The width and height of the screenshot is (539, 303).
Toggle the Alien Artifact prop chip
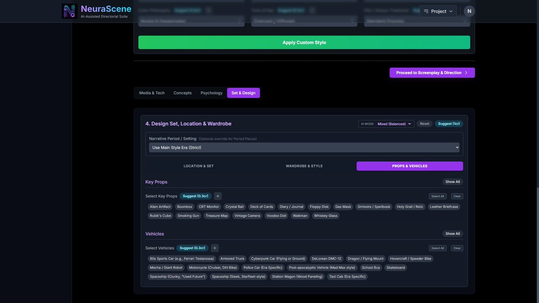160,207
